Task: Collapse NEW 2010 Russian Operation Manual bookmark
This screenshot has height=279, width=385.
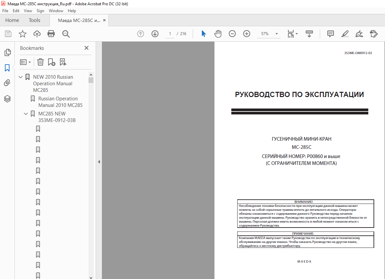Action: pos(21,77)
